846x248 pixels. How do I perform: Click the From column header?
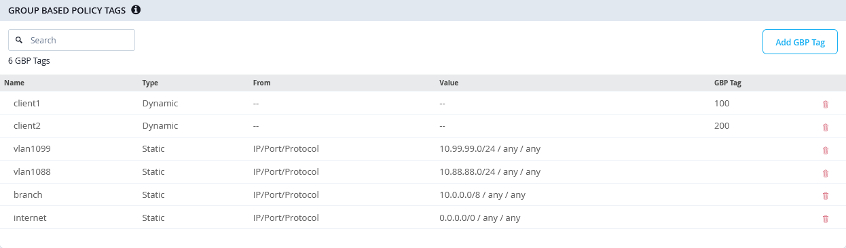pyautogui.click(x=262, y=83)
